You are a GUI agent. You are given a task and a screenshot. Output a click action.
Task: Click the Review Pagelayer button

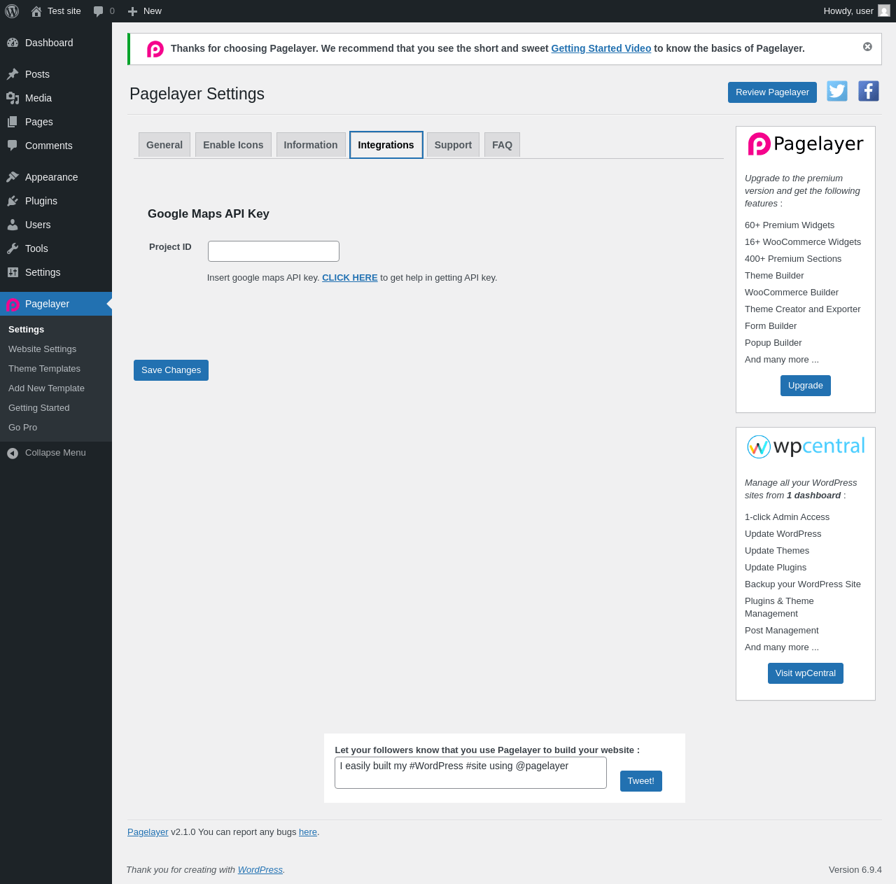tap(772, 92)
